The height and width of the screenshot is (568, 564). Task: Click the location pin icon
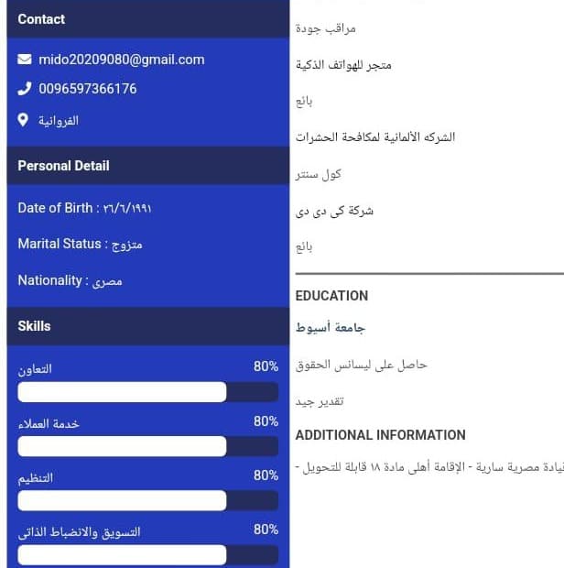click(25, 120)
